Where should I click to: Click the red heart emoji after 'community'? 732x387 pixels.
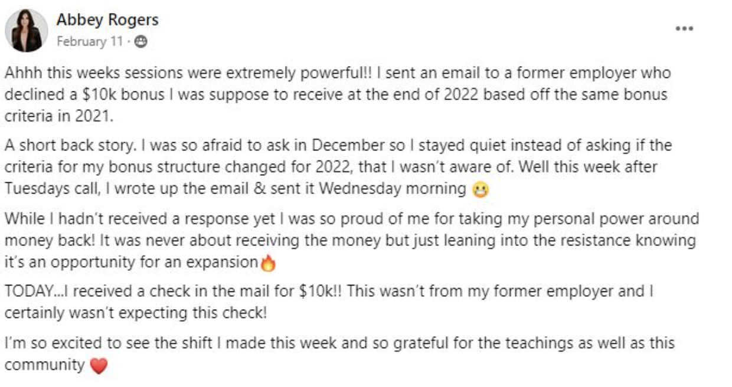tap(99, 366)
